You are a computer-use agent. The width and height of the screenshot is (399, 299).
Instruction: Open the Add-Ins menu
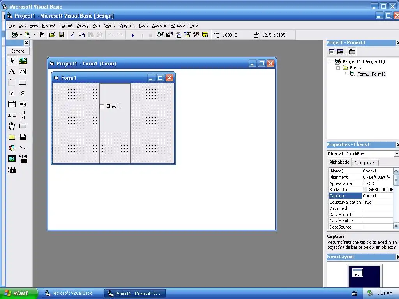tap(159, 25)
